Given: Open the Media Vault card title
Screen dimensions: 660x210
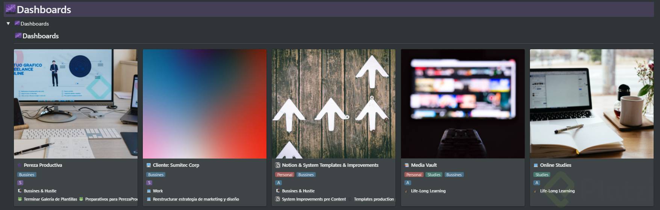Looking at the screenshot, I should pos(424,165).
